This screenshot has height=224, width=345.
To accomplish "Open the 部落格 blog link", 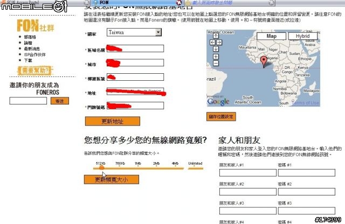I will 30,37.
